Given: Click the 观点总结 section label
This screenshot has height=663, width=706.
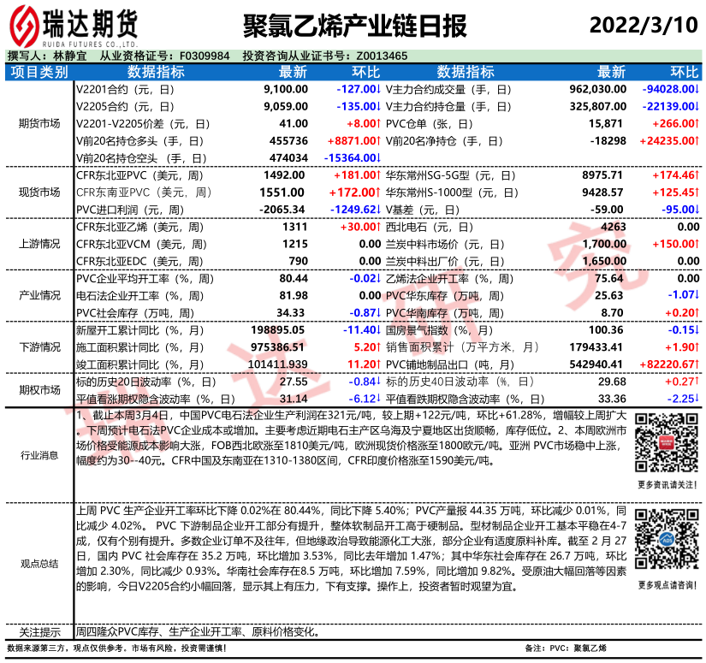Looking at the screenshot, I should pos(39,563).
